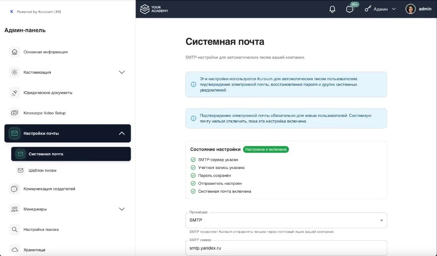Click the home icon for Основная информация

(15, 52)
